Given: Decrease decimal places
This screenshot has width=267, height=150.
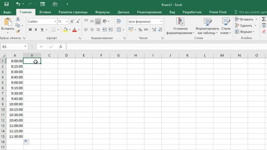Looking at the screenshot, I should pos(160,30).
